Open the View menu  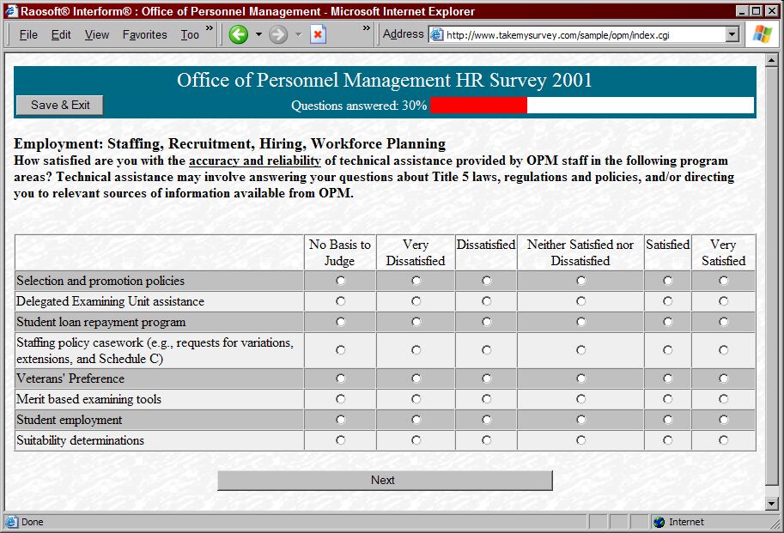pyautogui.click(x=97, y=34)
